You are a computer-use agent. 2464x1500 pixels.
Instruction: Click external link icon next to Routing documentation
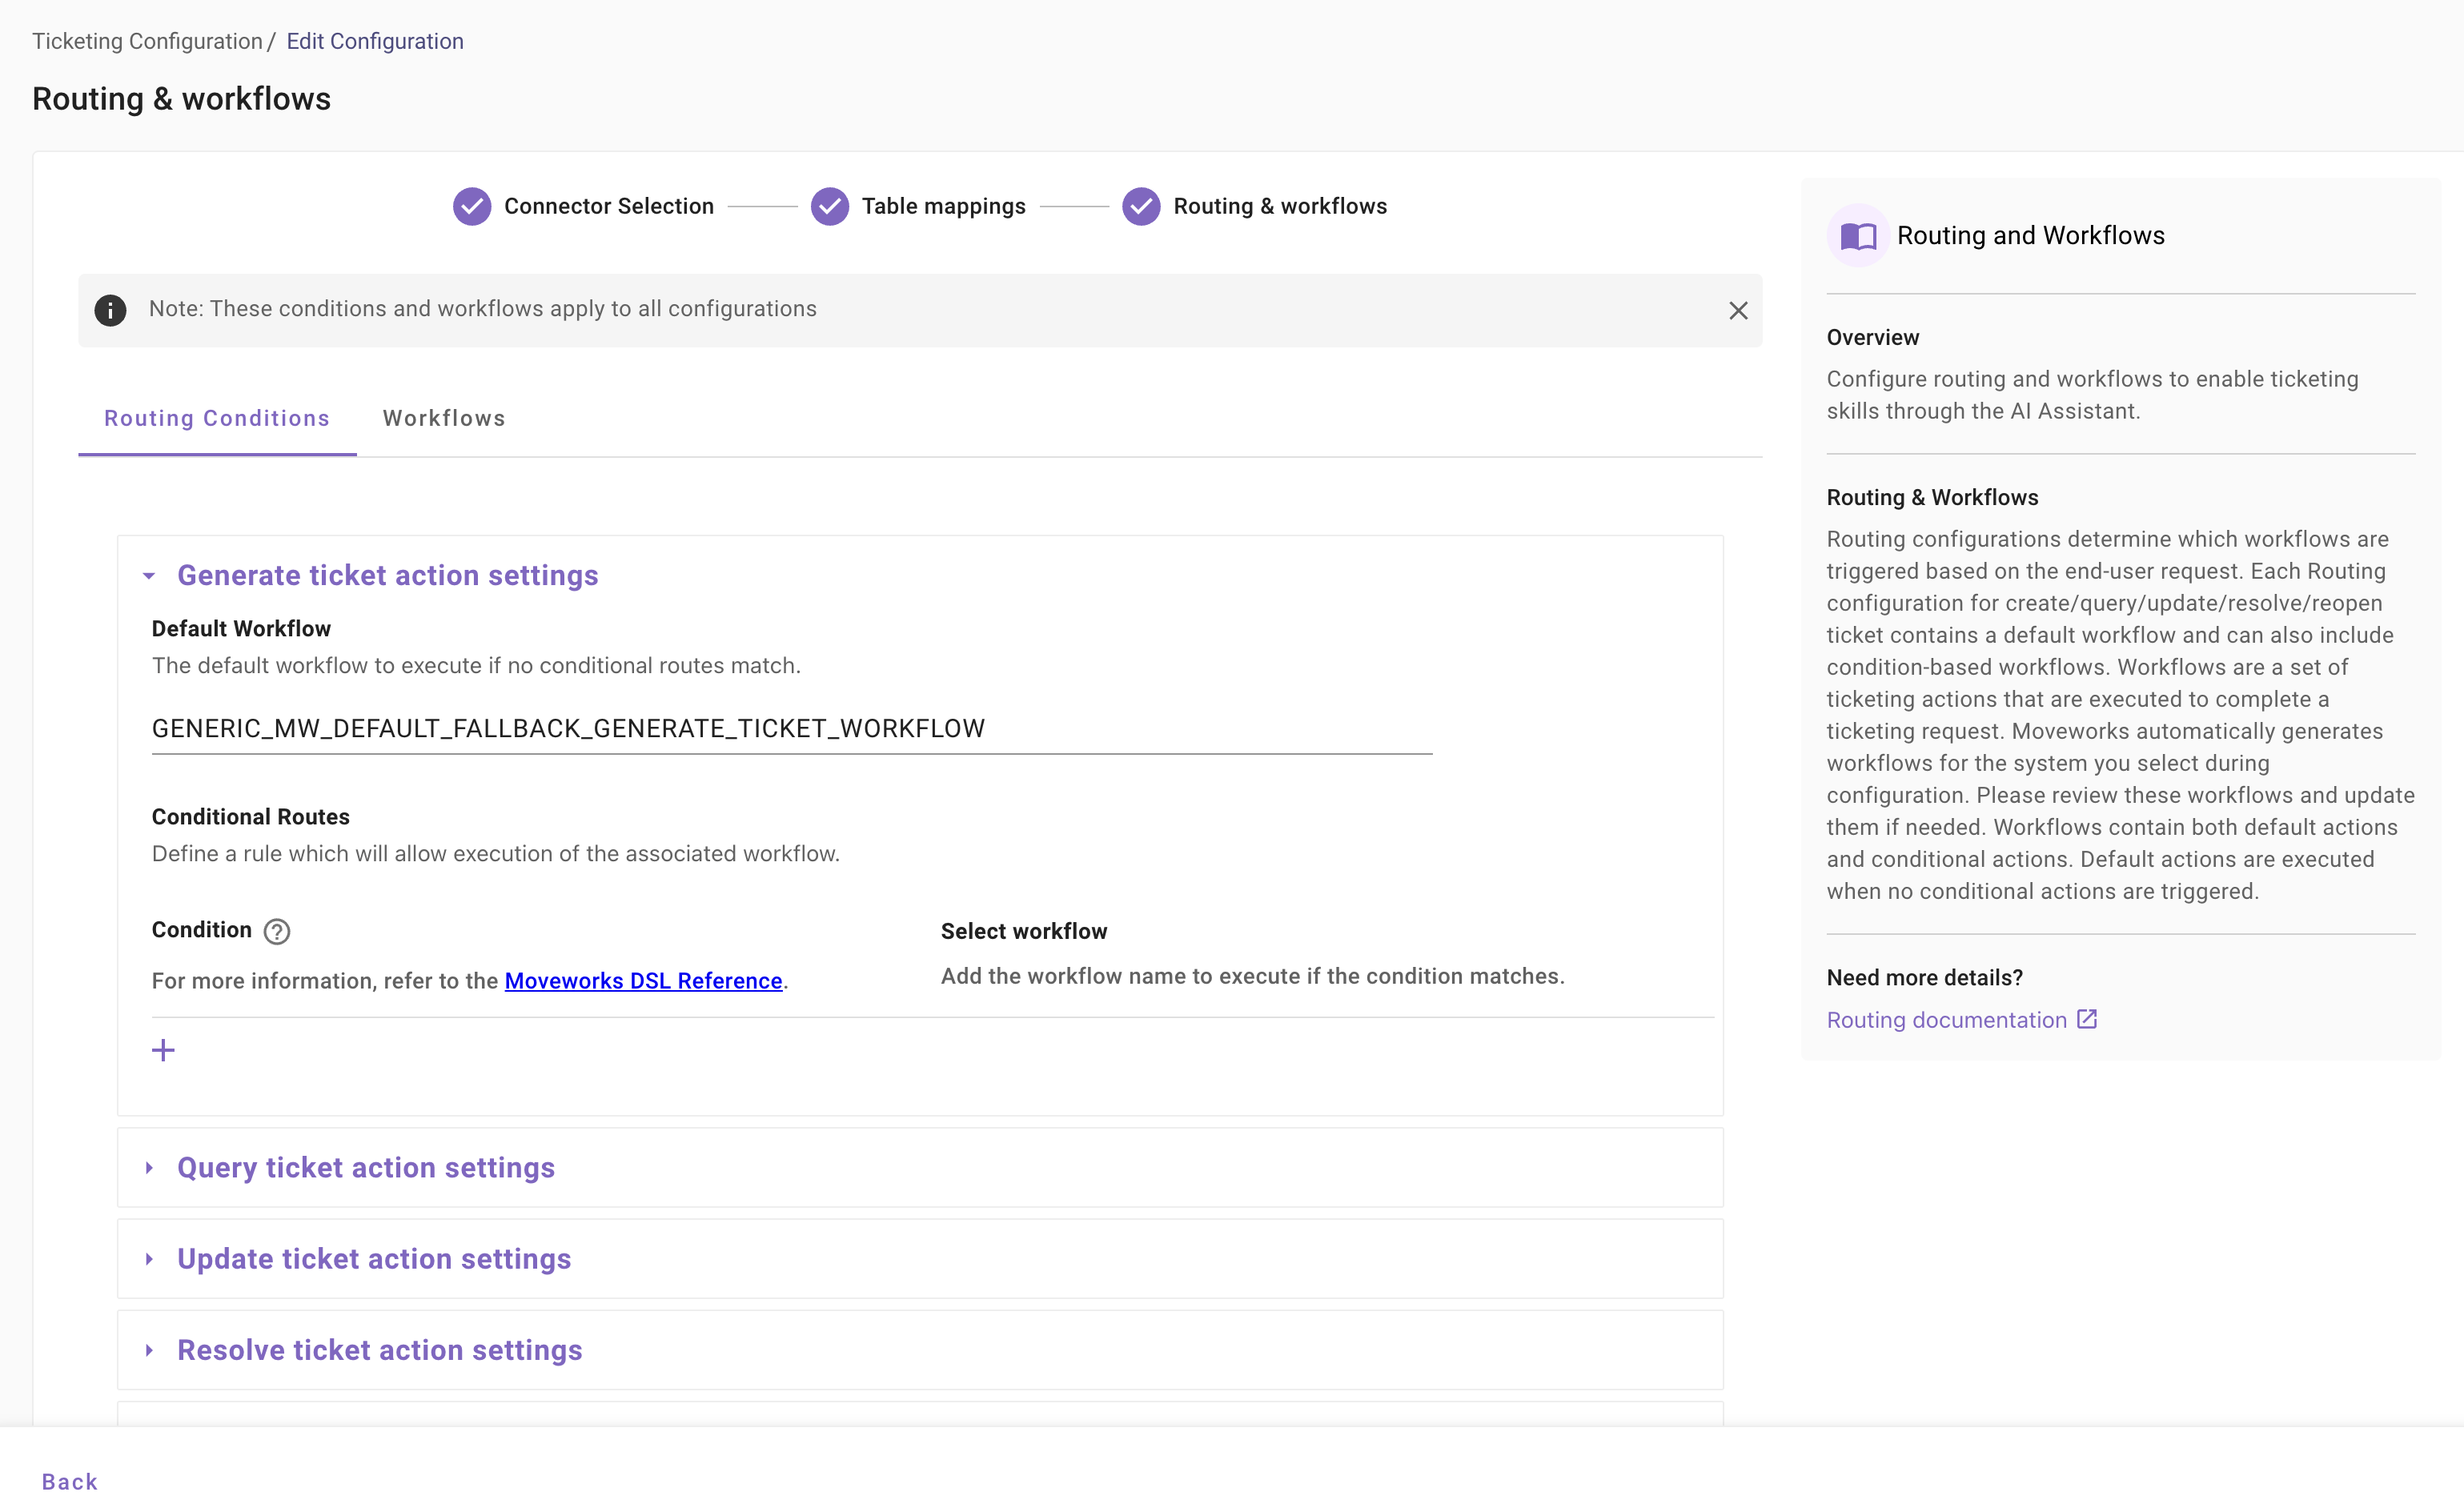[x=2087, y=1019]
